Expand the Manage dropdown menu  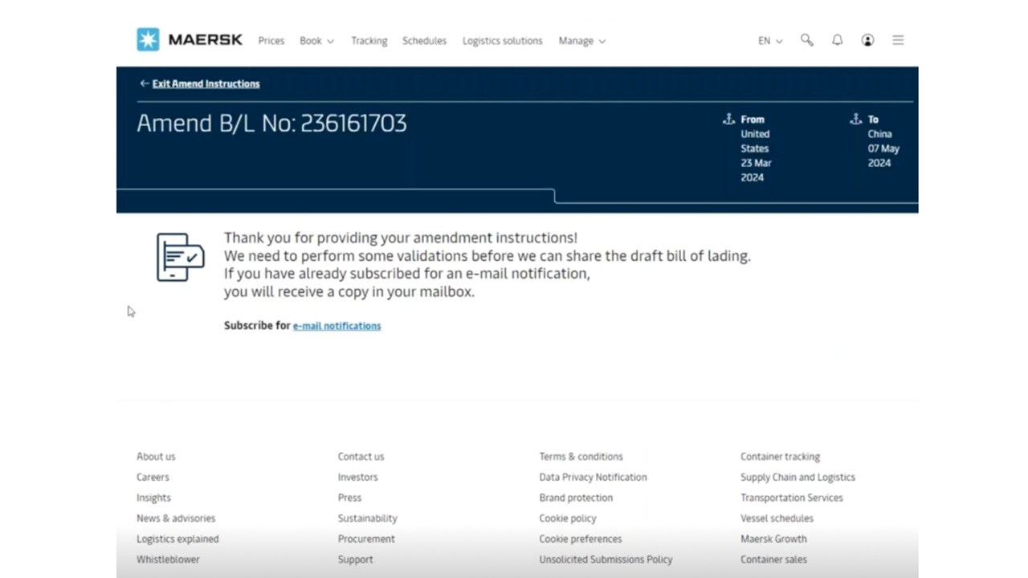[581, 41]
